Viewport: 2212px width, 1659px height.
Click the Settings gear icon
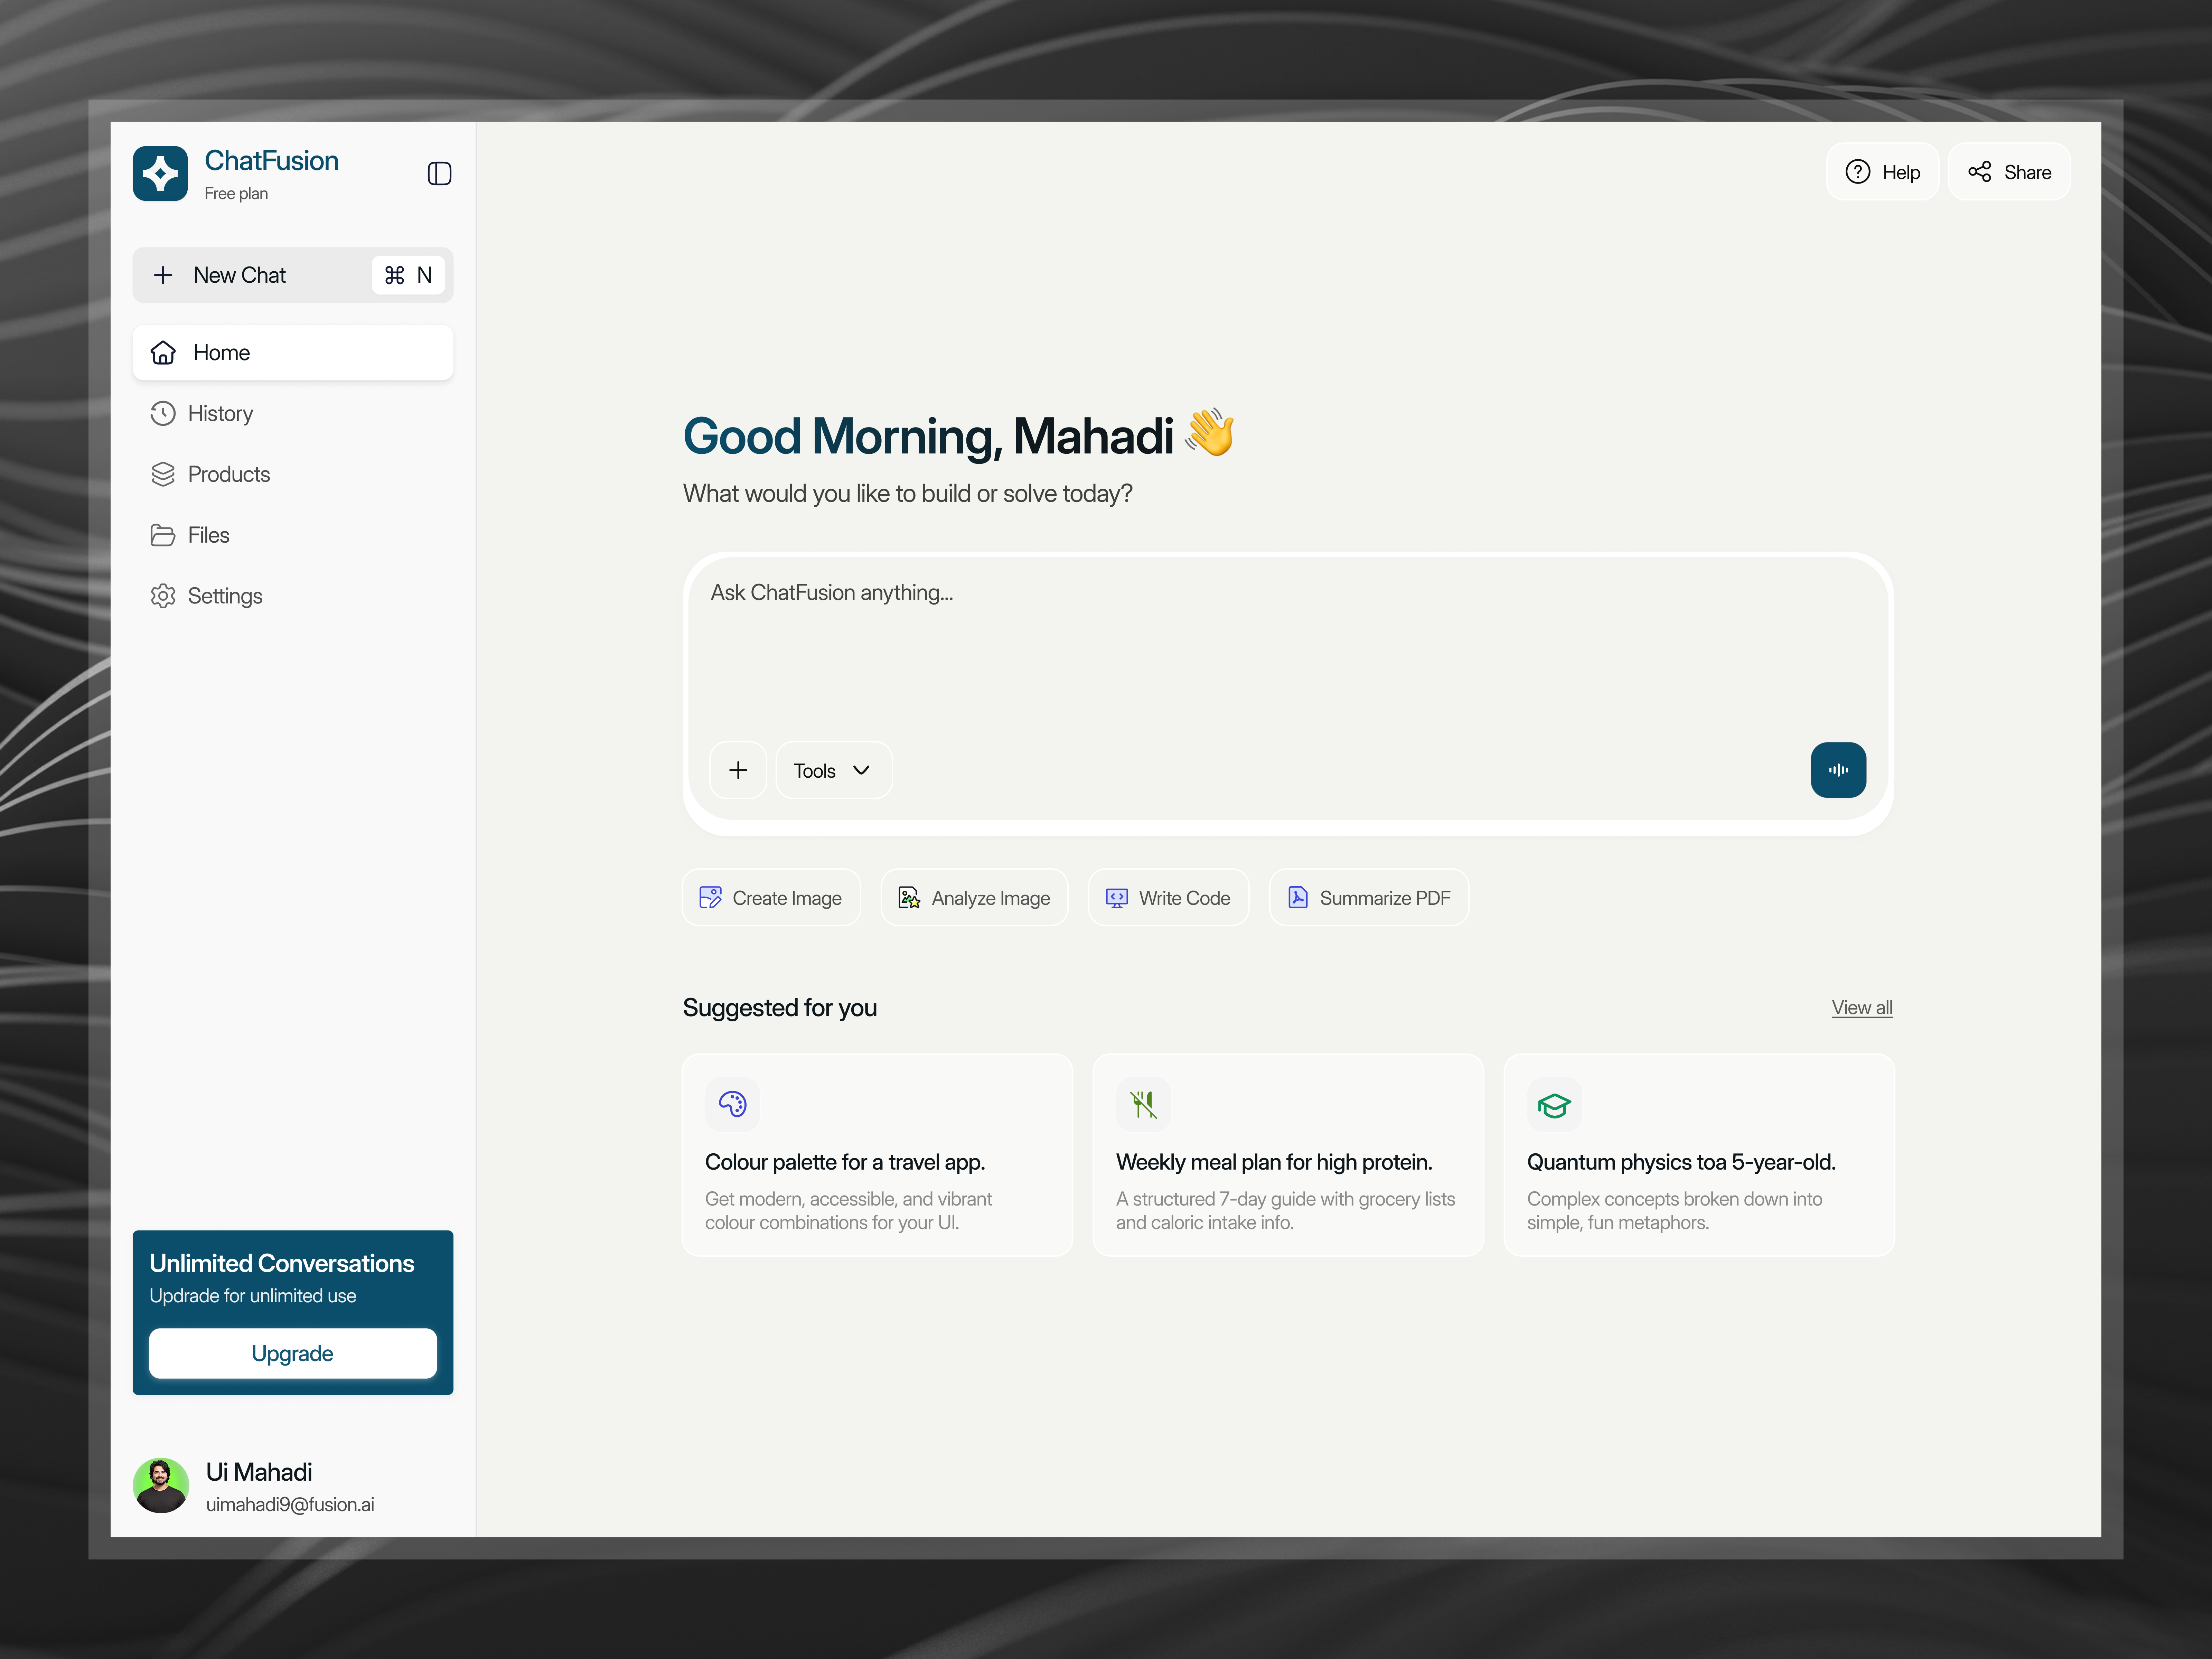point(163,596)
